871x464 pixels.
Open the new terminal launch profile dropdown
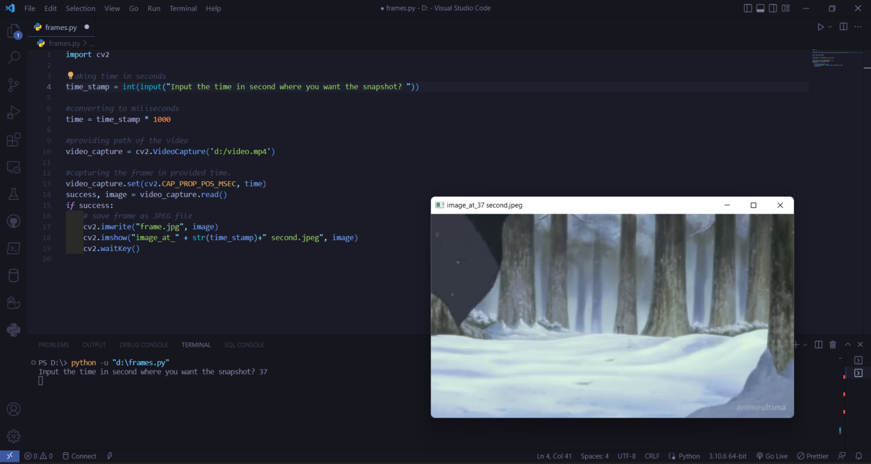click(x=805, y=344)
